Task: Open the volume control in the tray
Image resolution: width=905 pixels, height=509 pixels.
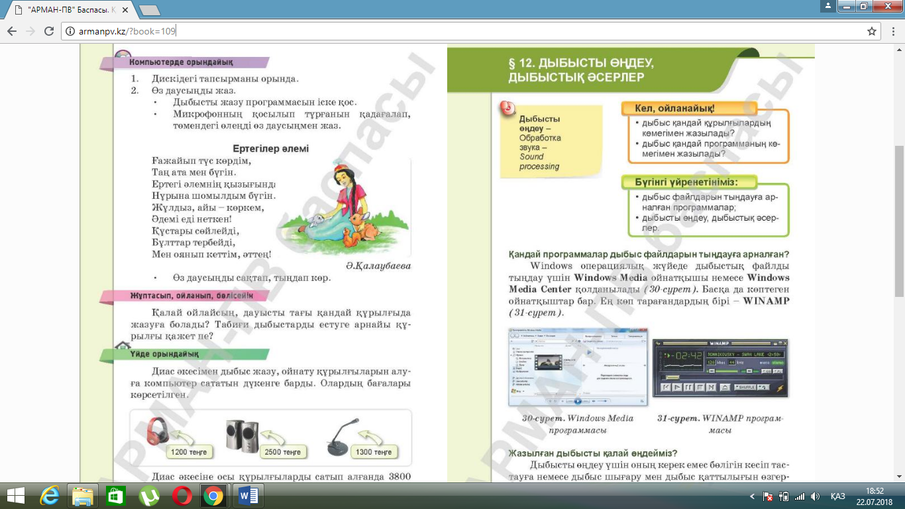Action: (815, 496)
